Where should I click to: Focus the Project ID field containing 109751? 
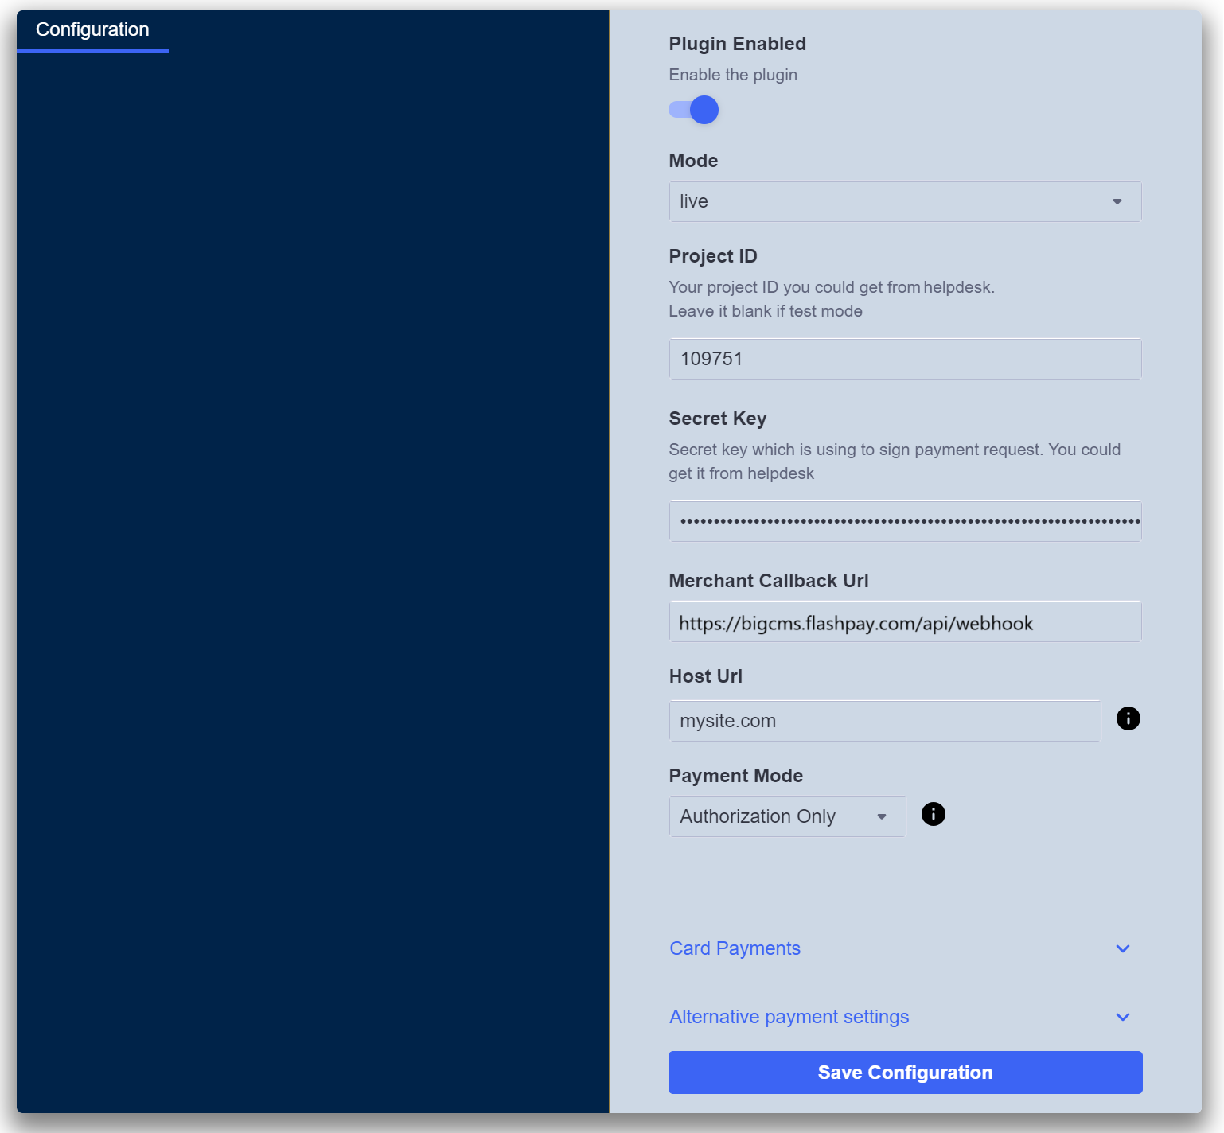pos(905,359)
